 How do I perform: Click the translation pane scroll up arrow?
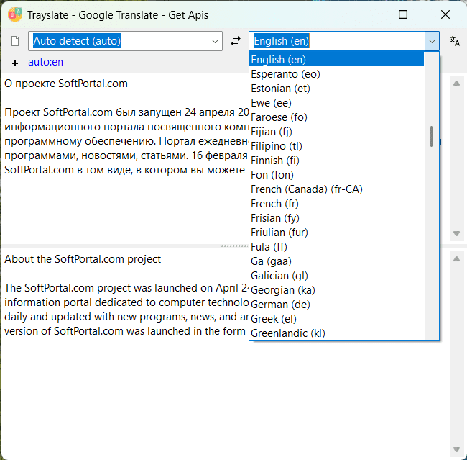pos(456,259)
